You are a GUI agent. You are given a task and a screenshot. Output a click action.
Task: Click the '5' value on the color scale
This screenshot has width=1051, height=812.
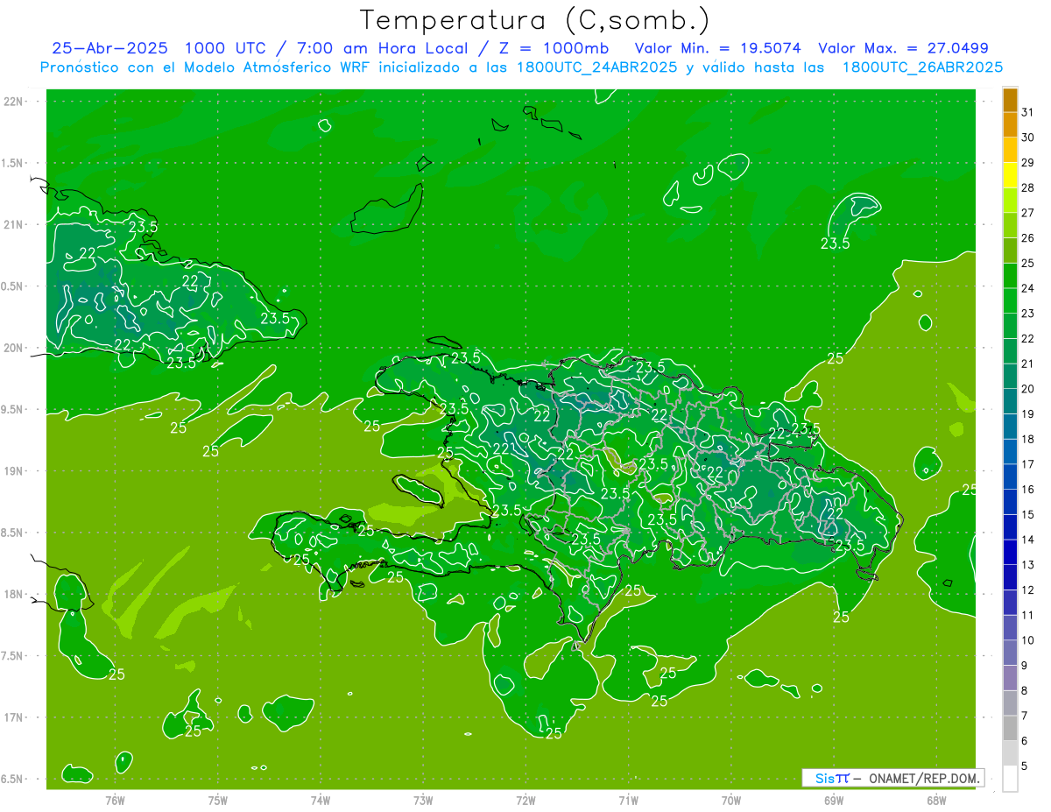[x=1025, y=766]
